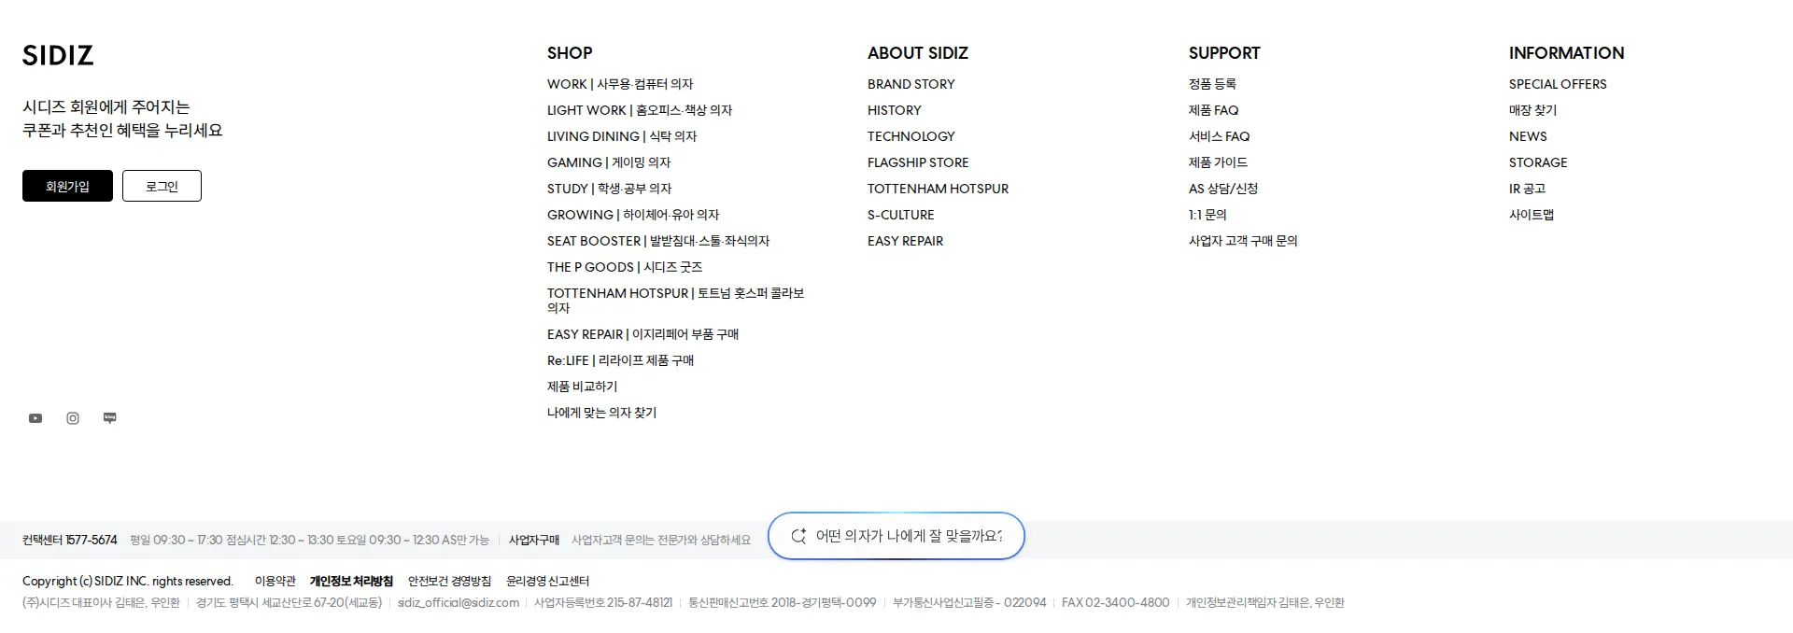Open AS 상담/신청 link

1223,189
